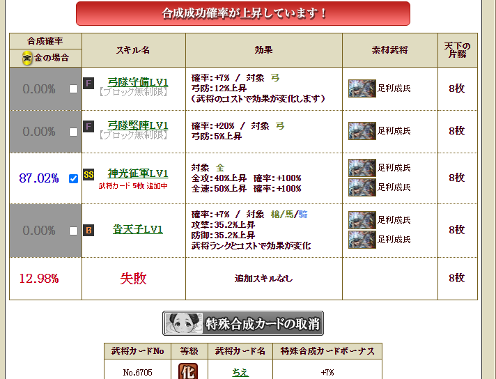
Task: Click the 効果 column header
Action: click(263, 50)
